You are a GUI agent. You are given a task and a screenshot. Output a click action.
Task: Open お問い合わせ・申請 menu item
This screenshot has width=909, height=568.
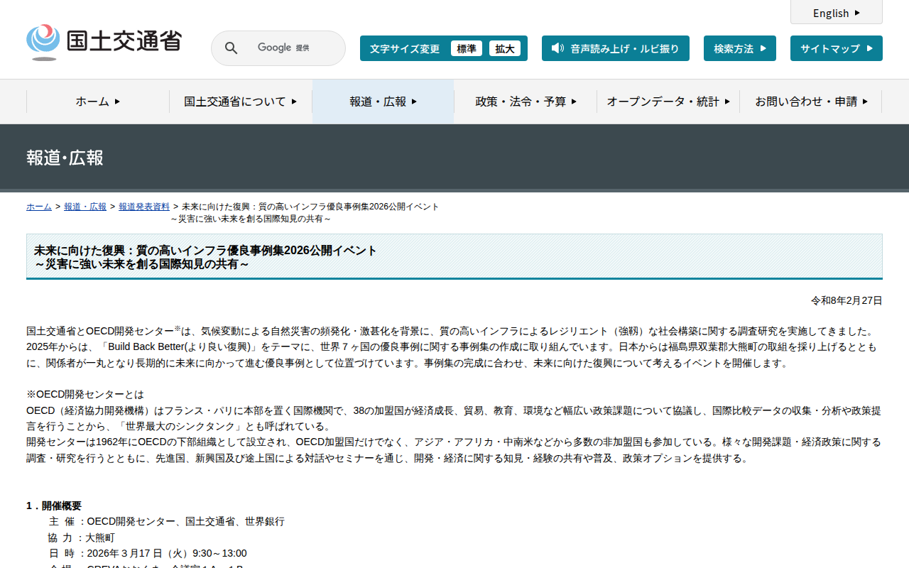coord(811,102)
